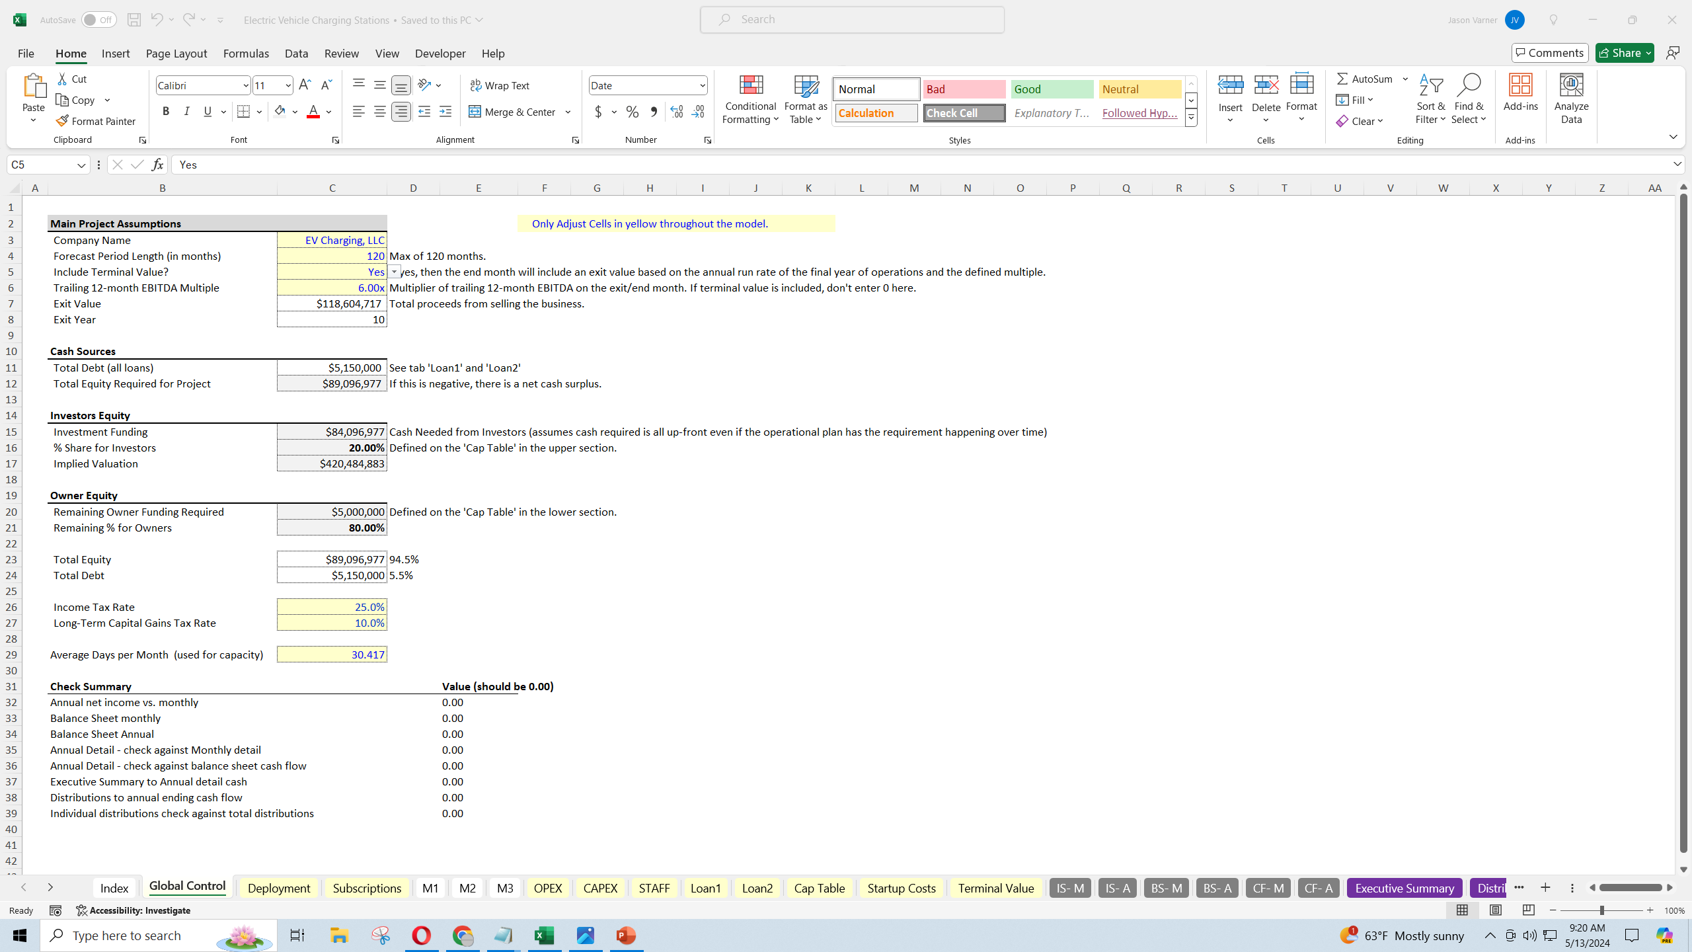Toggle Italic formatting

click(187, 112)
